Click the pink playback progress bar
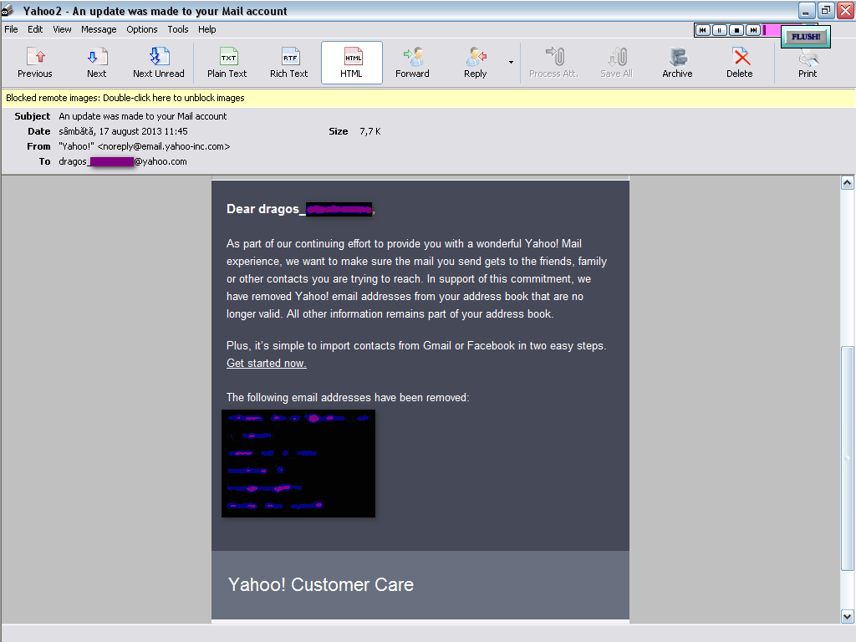Image resolution: width=856 pixels, height=642 pixels. click(772, 30)
